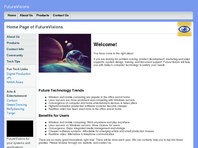Click the 'If you are looking for problem solving' paragraph
Image resolution: width=198 pixels, height=148 pixels.
142,62
